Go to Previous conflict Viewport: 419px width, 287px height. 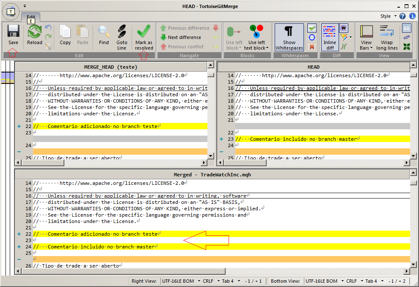[182, 47]
